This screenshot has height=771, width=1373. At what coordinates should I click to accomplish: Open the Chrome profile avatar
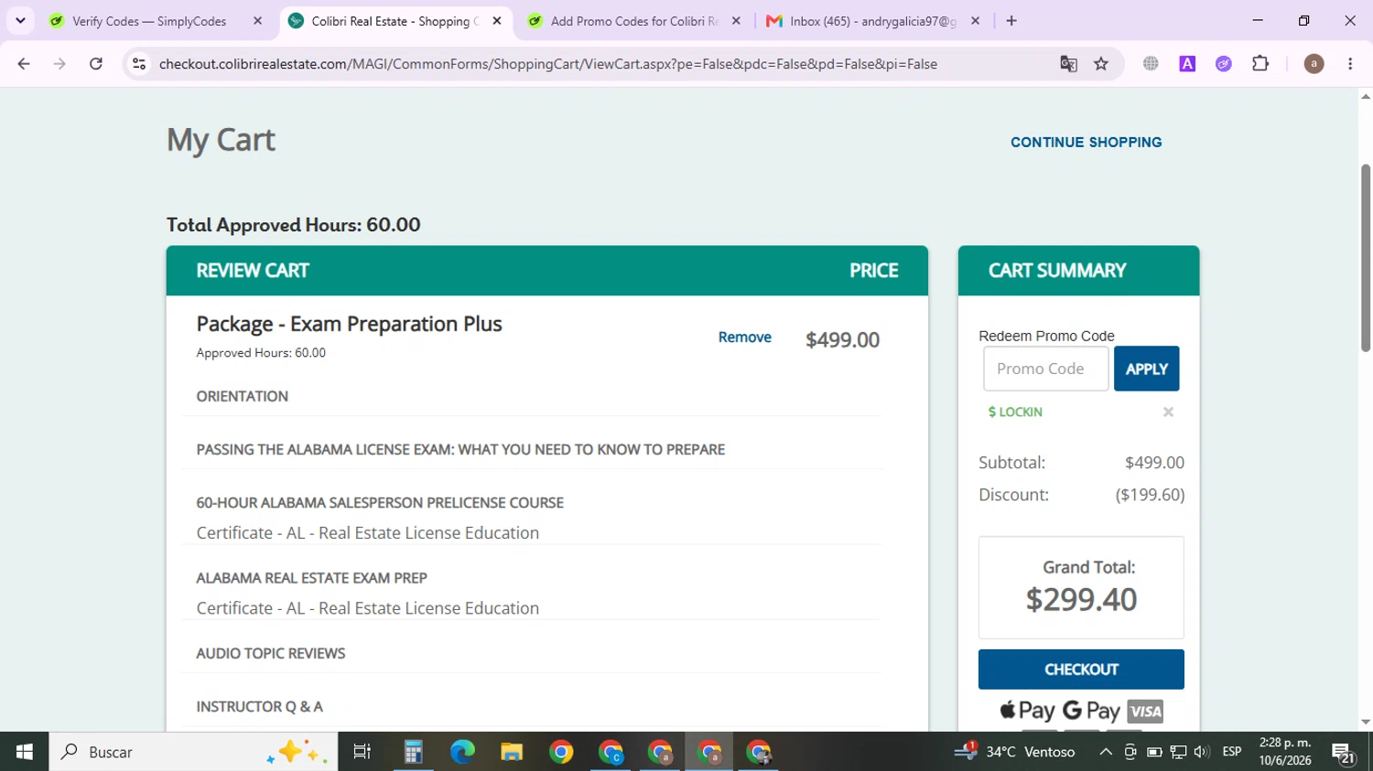(1314, 64)
